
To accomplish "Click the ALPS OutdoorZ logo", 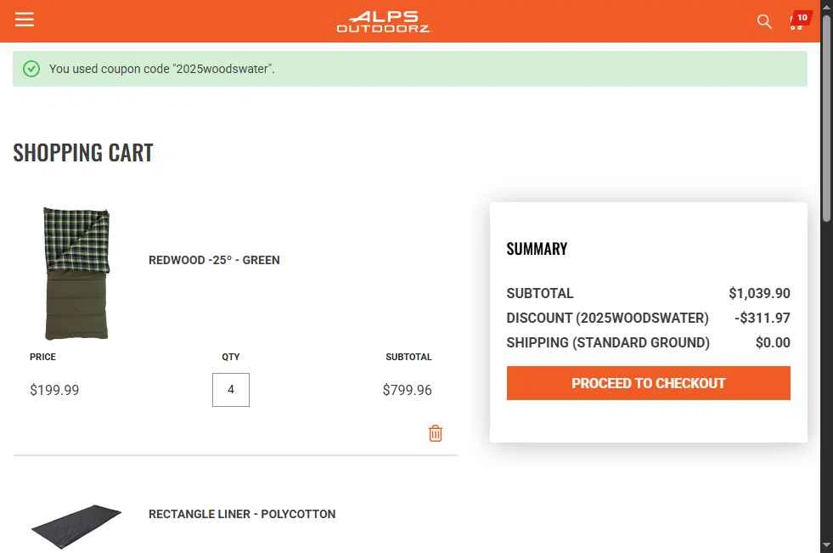I will point(383,22).
